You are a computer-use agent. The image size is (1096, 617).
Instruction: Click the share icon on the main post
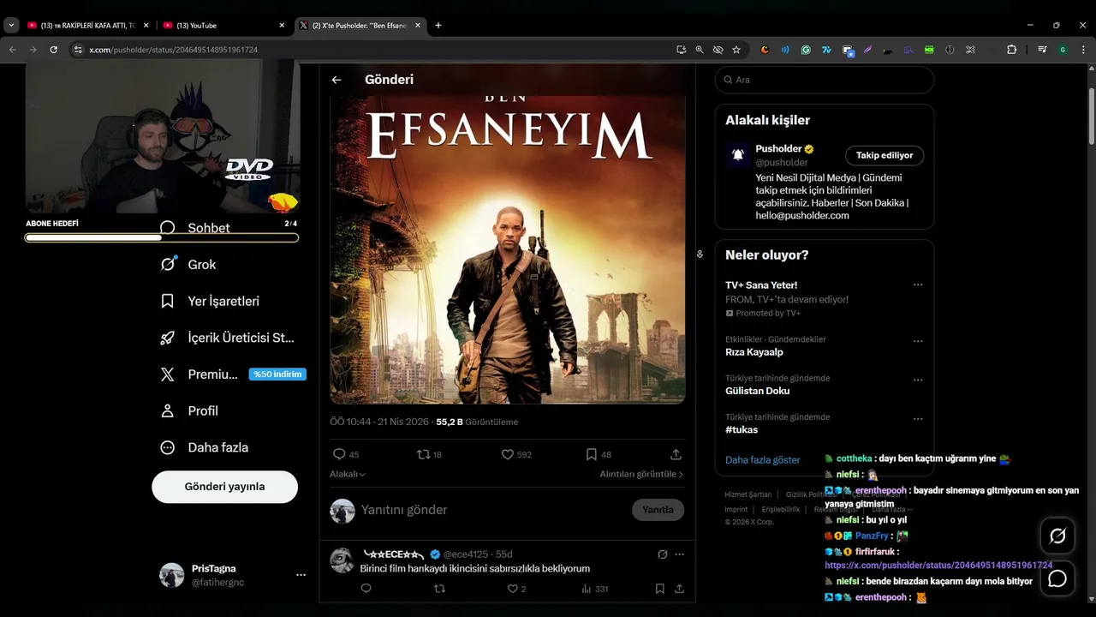[676, 454]
